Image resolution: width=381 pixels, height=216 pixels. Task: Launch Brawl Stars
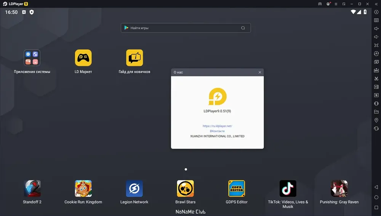point(186,188)
